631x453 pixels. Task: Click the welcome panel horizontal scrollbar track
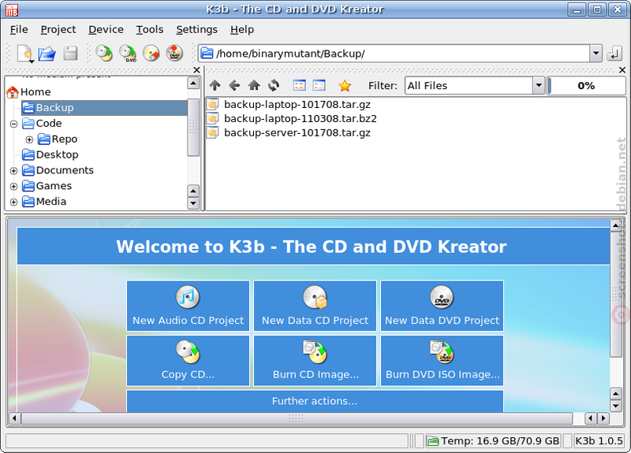pos(297,418)
